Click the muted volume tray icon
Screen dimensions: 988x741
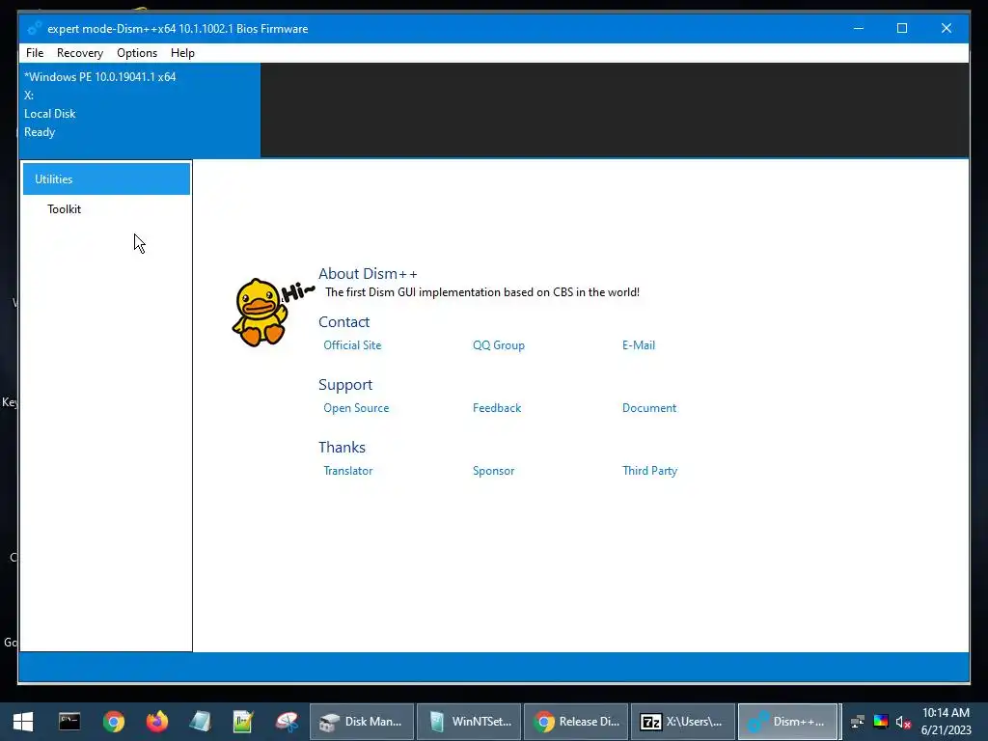(x=903, y=722)
